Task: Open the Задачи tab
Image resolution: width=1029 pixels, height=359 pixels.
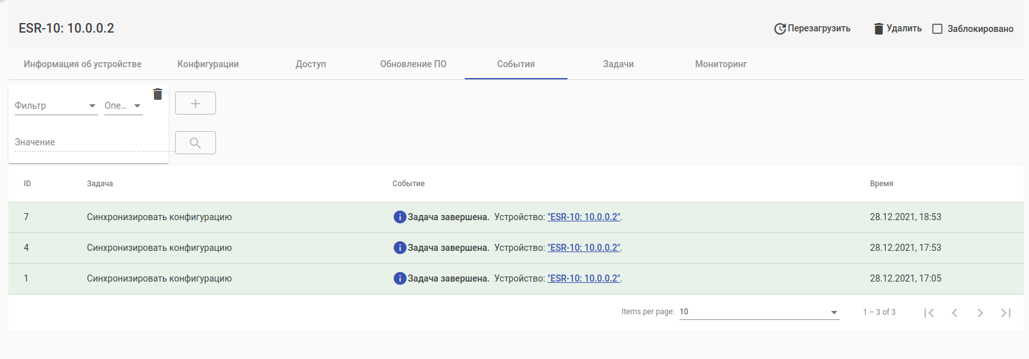Action: click(x=618, y=64)
